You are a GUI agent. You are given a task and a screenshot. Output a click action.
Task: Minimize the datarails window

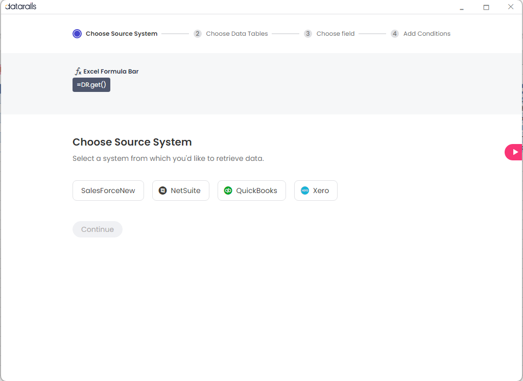click(462, 7)
